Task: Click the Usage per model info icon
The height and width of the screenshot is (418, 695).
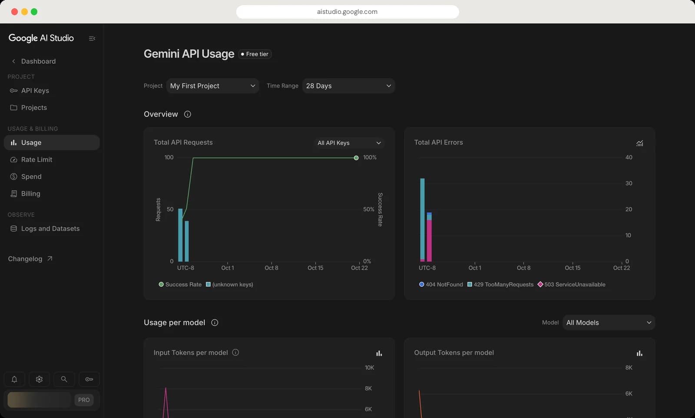Action: pos(215,323)
